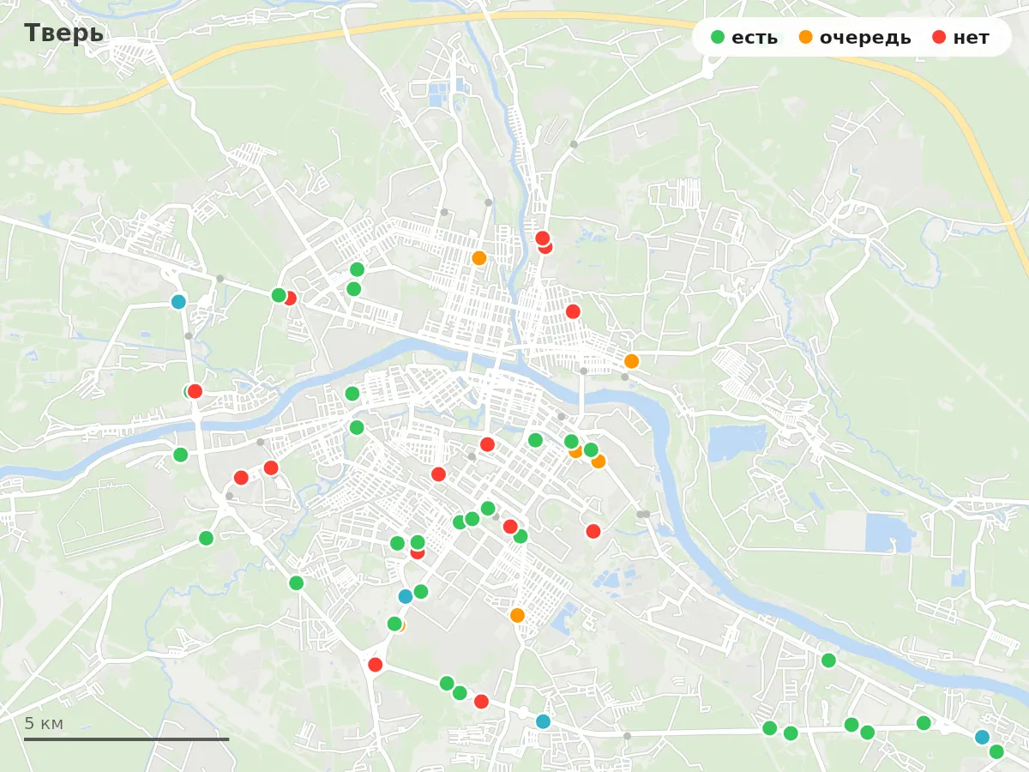Click the '5 км' scale label
1029x772 pixels.
pos(44,723)
